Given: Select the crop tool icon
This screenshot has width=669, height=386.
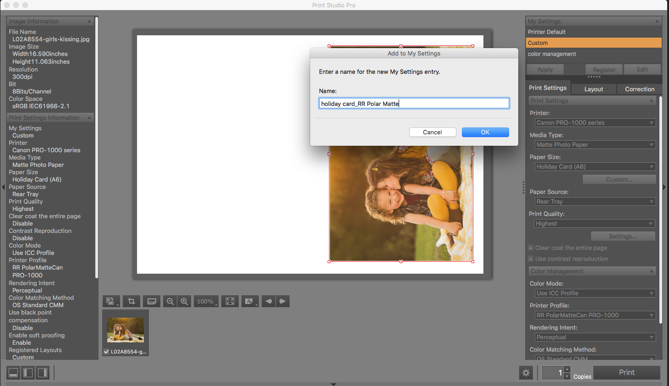Looking at the screenshot, I should [132, 301].
